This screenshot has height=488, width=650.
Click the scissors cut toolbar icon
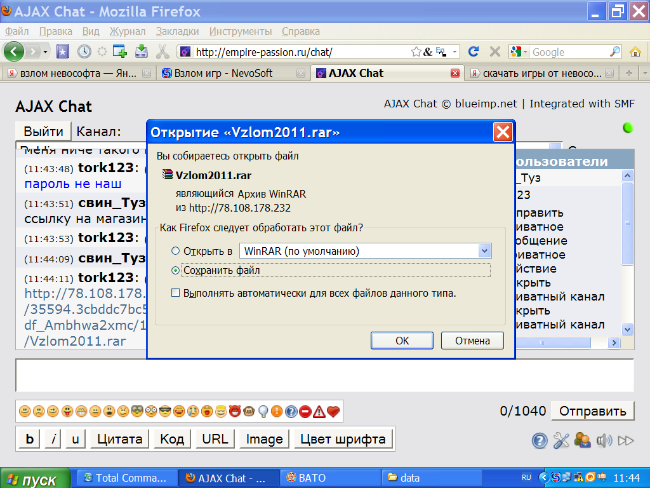coord(162,51)
